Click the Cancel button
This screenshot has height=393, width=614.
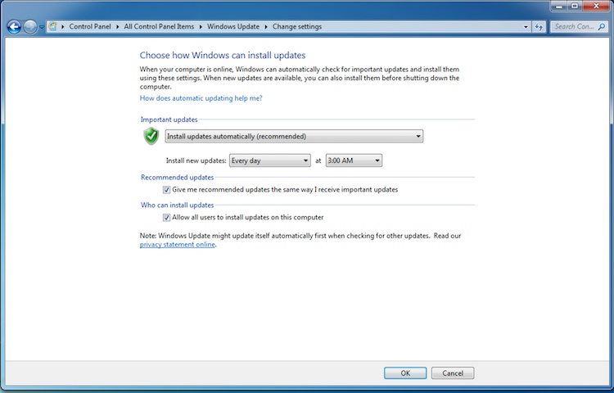453,373
